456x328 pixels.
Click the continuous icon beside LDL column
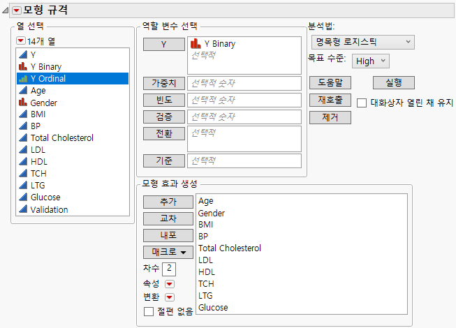[x=23, y=149]
